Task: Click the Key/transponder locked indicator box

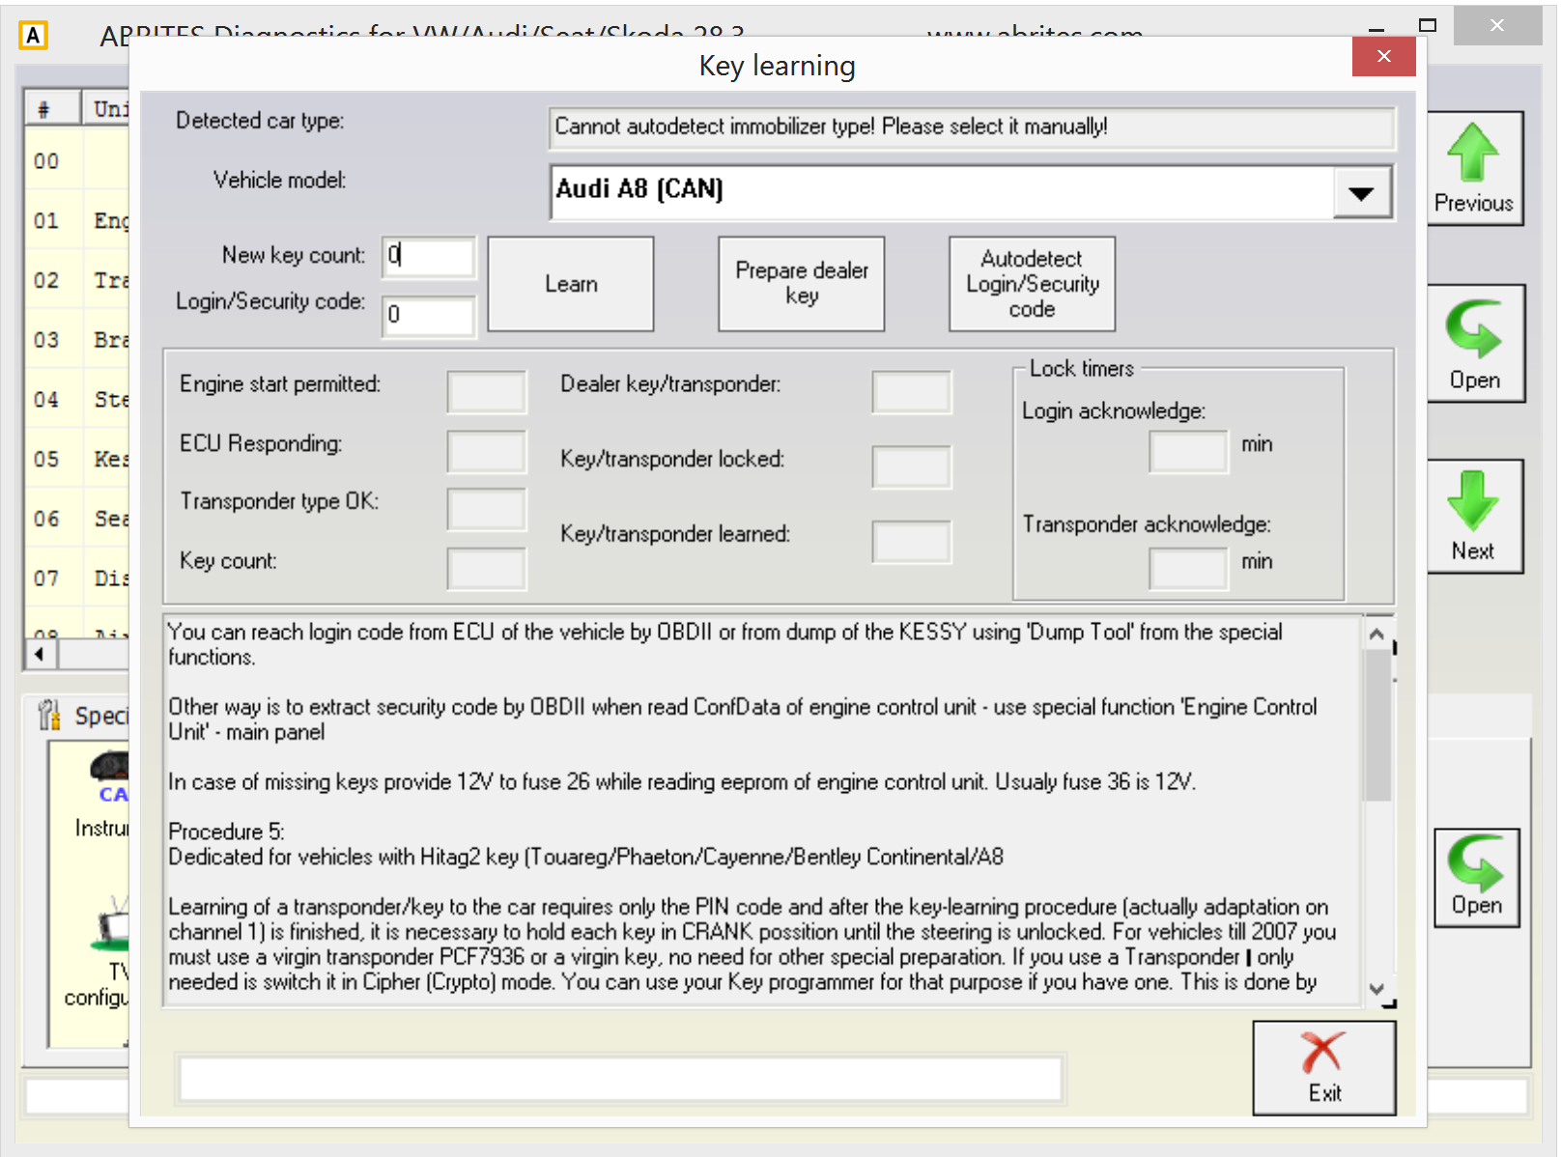Action: pos(911,466)
